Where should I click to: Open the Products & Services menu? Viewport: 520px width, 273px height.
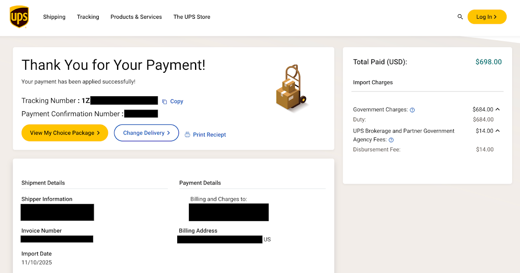tap(136, 17)
